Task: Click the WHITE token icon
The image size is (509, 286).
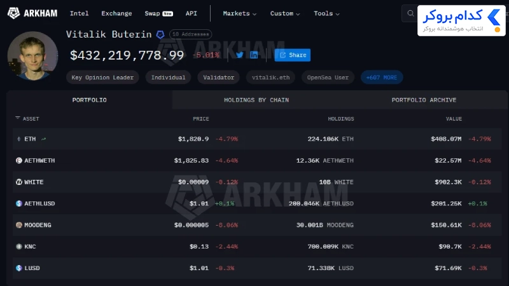Action: point(19,182)
